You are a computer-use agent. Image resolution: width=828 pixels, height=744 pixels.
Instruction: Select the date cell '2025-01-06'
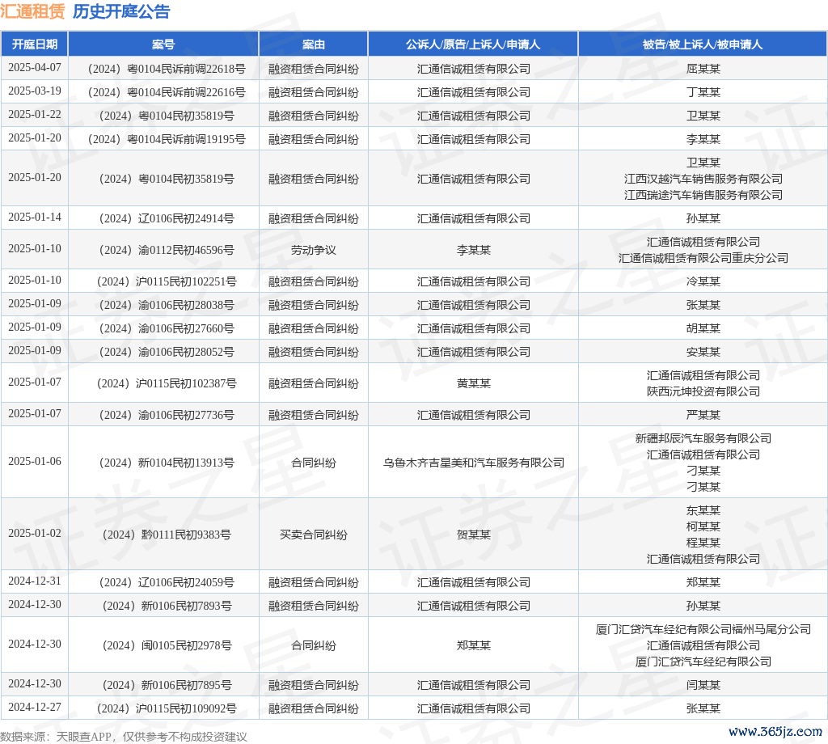pos(35,462)
